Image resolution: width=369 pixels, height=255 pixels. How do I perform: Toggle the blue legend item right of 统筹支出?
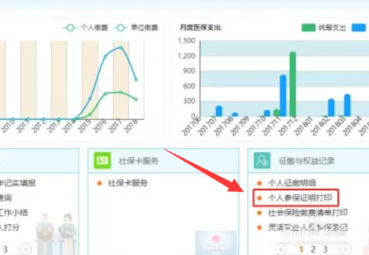(x=359, y=27)
